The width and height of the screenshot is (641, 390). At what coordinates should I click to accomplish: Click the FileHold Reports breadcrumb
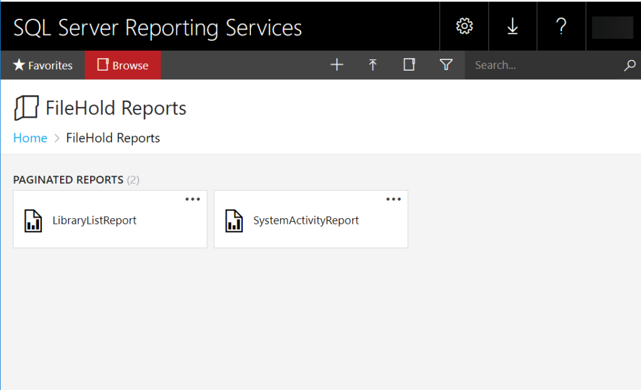click(112, 137)
